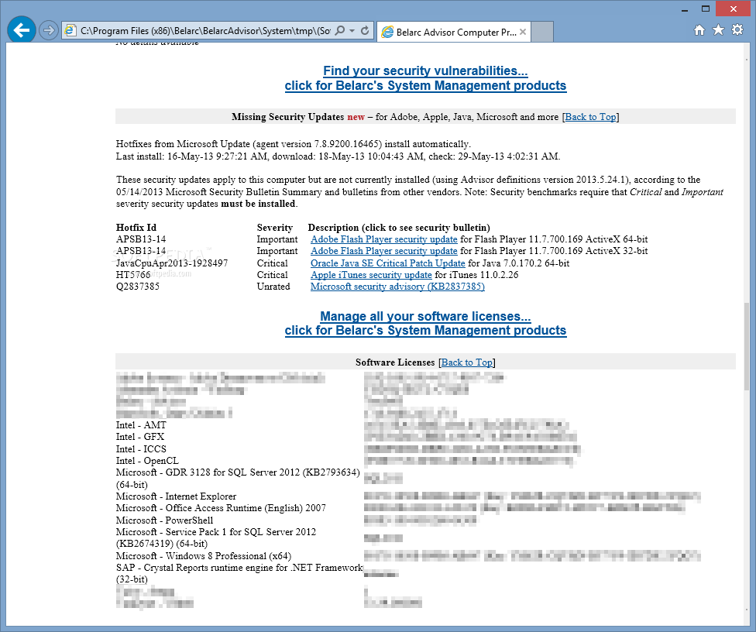
Task: Click the address bar path field
Action: pos(205,31)
